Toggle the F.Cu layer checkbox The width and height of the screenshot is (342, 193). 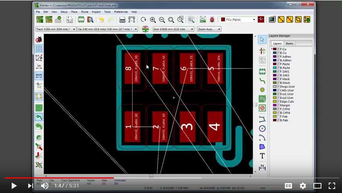(x=278, y=49)
